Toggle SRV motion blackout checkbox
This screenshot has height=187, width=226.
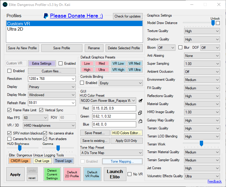(x=10, y=133)
